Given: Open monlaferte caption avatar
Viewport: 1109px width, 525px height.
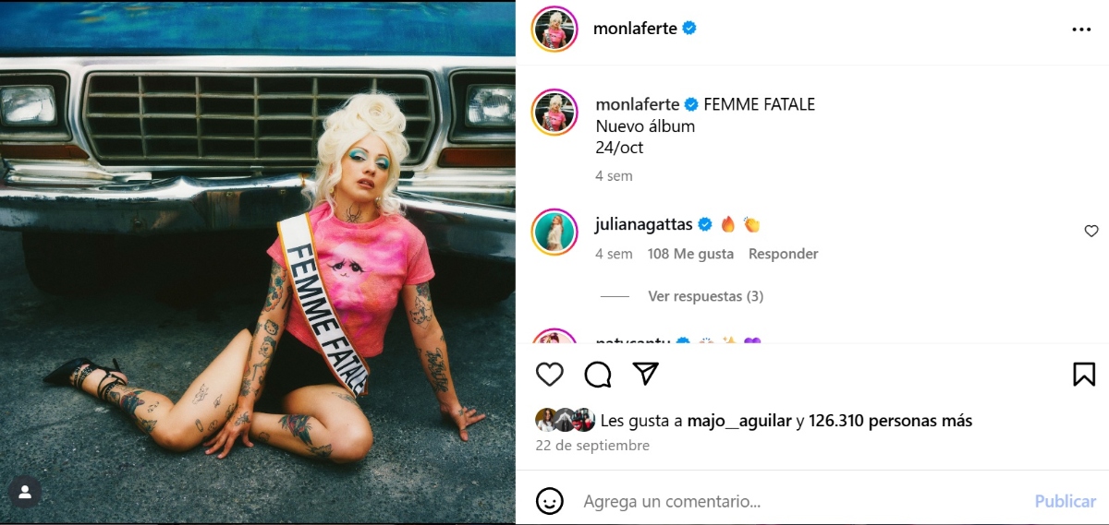Looking at the screenshot, I should pos(554,113).
